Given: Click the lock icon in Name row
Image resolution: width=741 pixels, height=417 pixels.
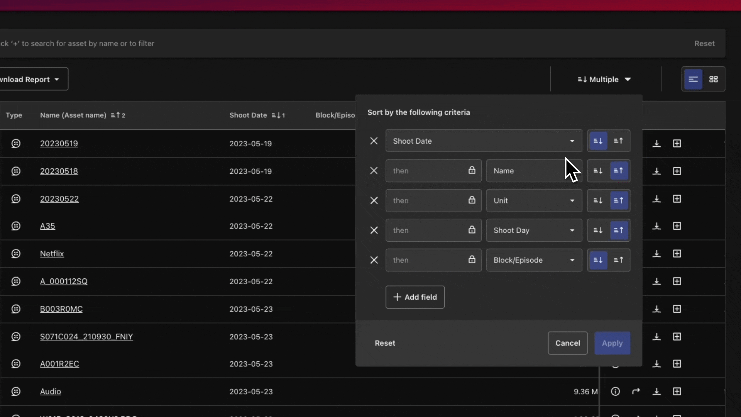Looking at the screenshot, I should [x=472, y=170].
